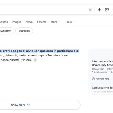The width and height of the screenshot is (113, 113).
Task: Click the text 'posso esserti utile ora?'
Action: coord(17,60)
